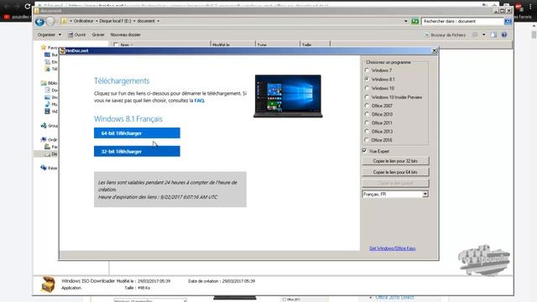Open the Chrome three-dot menu
The height and width of the screenshot is (302, 537).
530,7
